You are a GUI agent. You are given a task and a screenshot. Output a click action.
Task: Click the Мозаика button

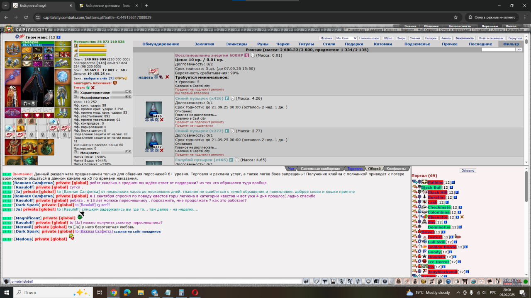326,38
